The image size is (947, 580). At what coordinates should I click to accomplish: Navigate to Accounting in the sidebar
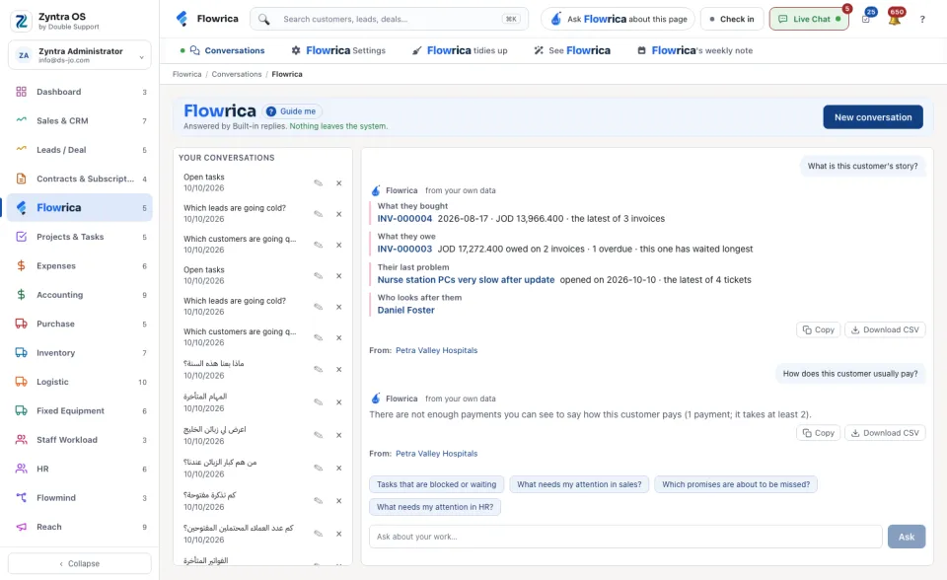(80, 295)
